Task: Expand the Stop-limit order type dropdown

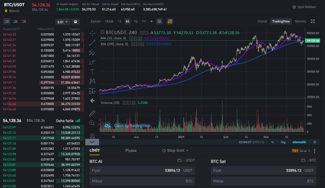Action: tap(176, 151)
